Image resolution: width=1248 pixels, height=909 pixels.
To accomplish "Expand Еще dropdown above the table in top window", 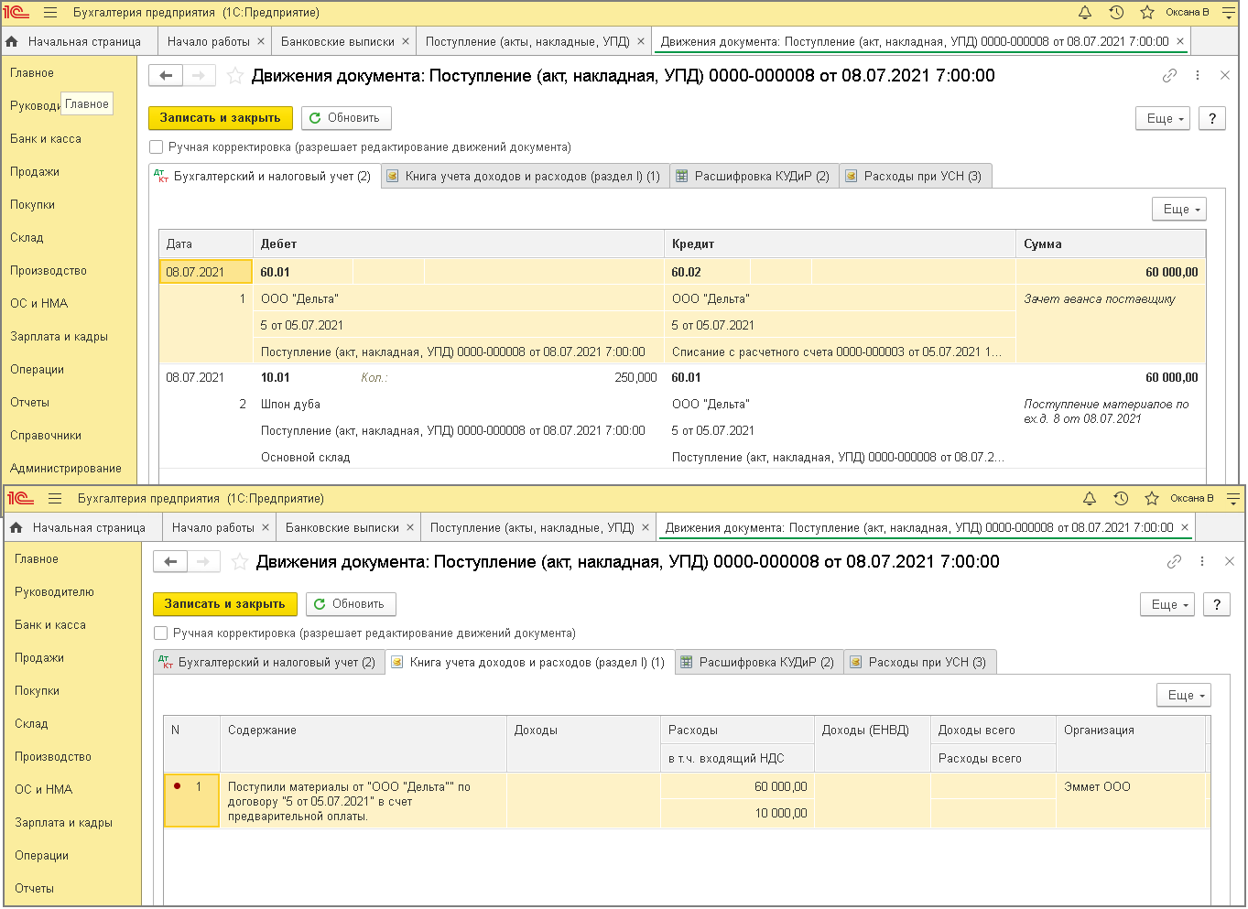I will (x=1179, y=209).
